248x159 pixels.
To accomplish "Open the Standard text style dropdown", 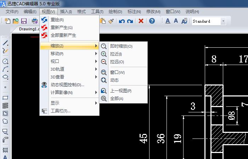I will pos(223,21).
